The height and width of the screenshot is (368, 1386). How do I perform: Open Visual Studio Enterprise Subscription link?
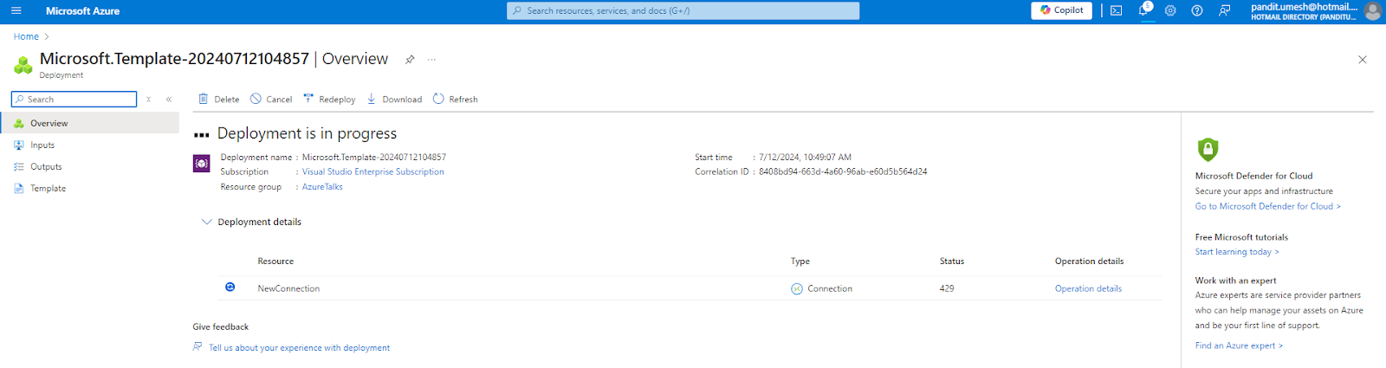point(372,171)
